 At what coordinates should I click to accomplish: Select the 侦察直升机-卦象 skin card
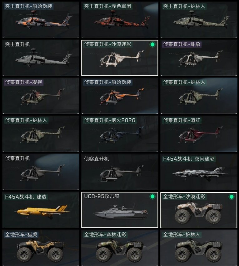click(198, 58)
